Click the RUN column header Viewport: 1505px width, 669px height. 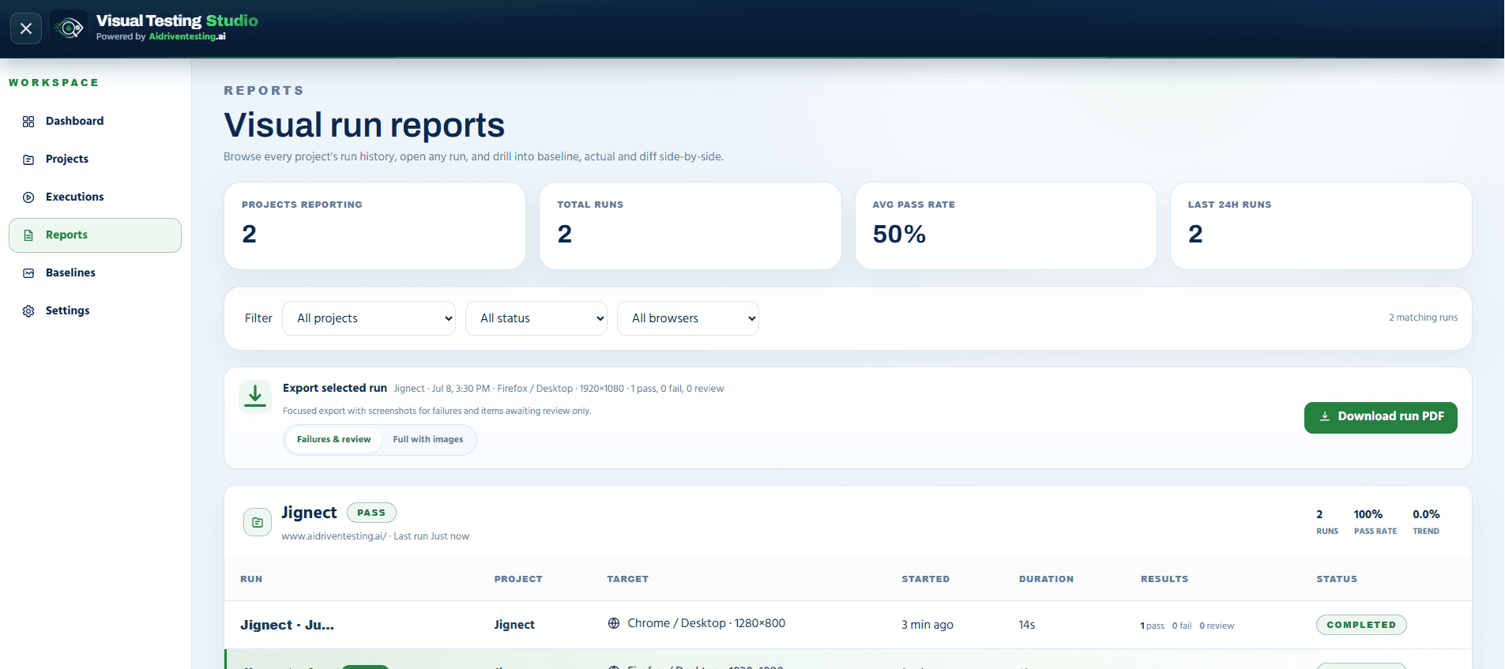(251, 579)
